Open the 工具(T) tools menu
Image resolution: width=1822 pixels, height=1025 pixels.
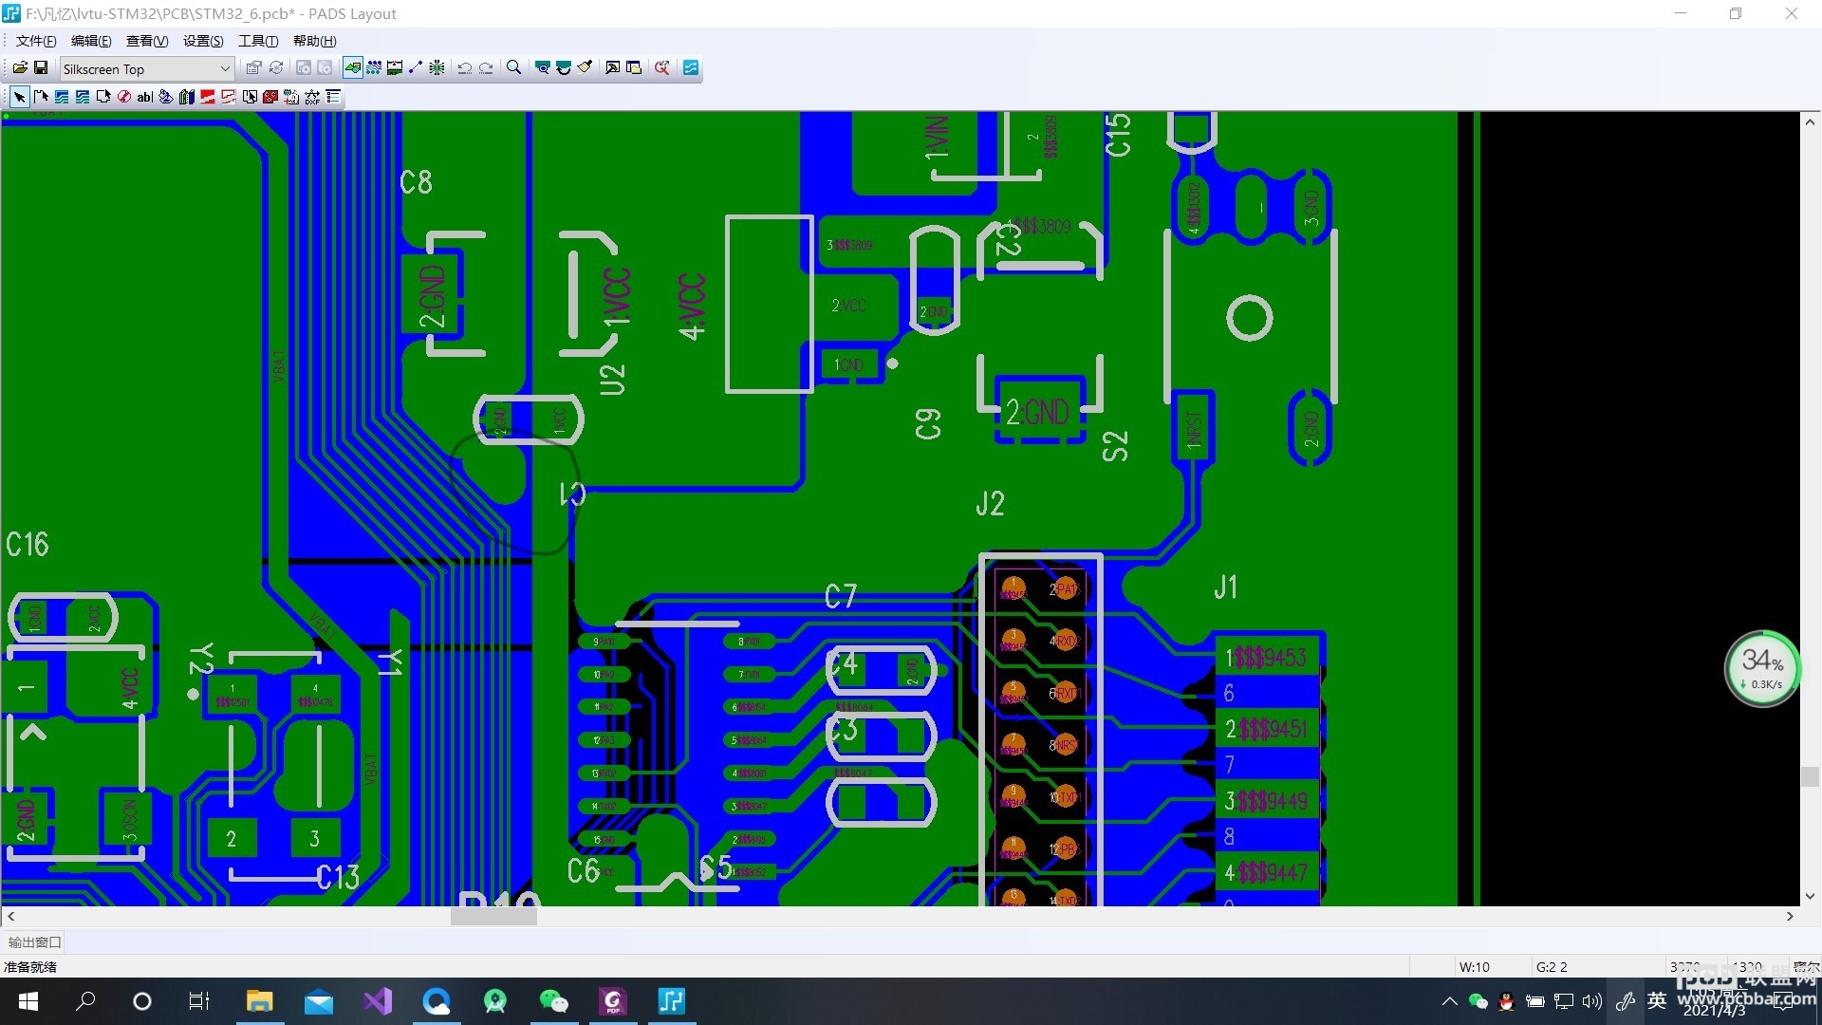(x=258, y=41)
